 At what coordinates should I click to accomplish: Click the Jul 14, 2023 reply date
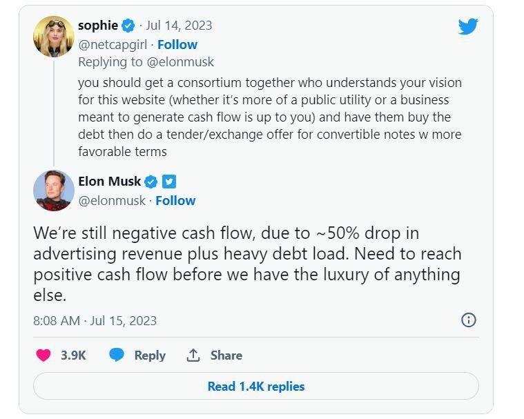pos(179,26)
